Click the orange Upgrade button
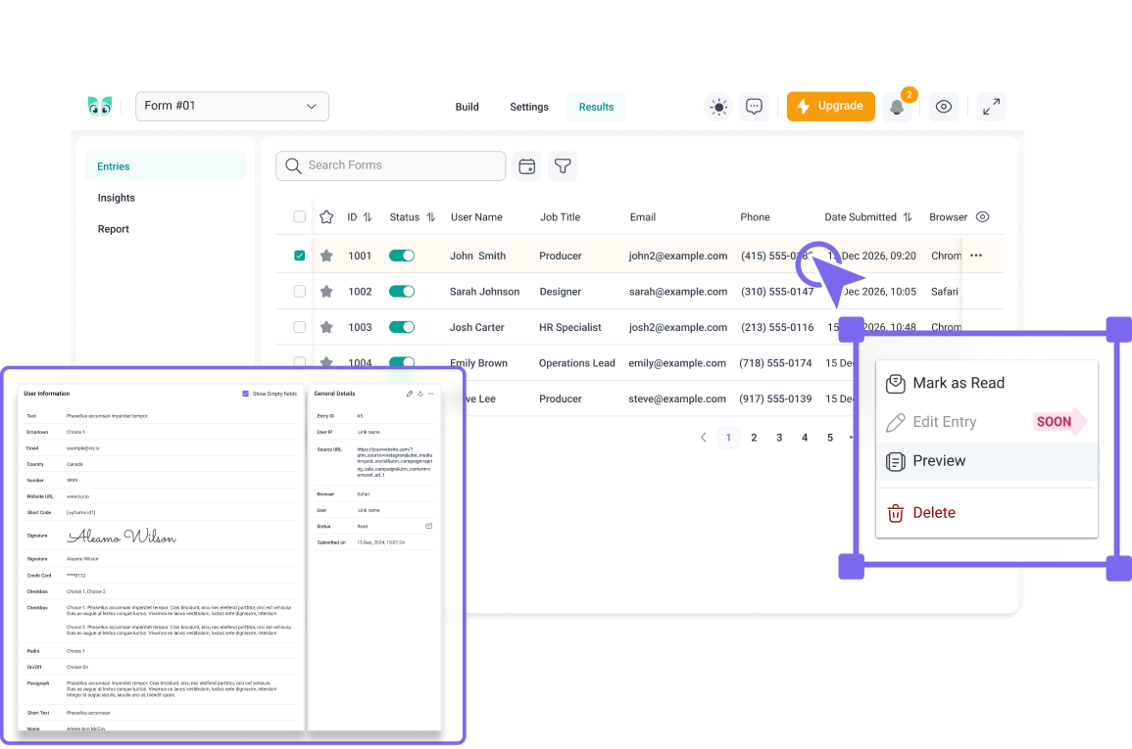Image resolution: width=1132 pixels, height=749 pixels. tap(831, 107)
